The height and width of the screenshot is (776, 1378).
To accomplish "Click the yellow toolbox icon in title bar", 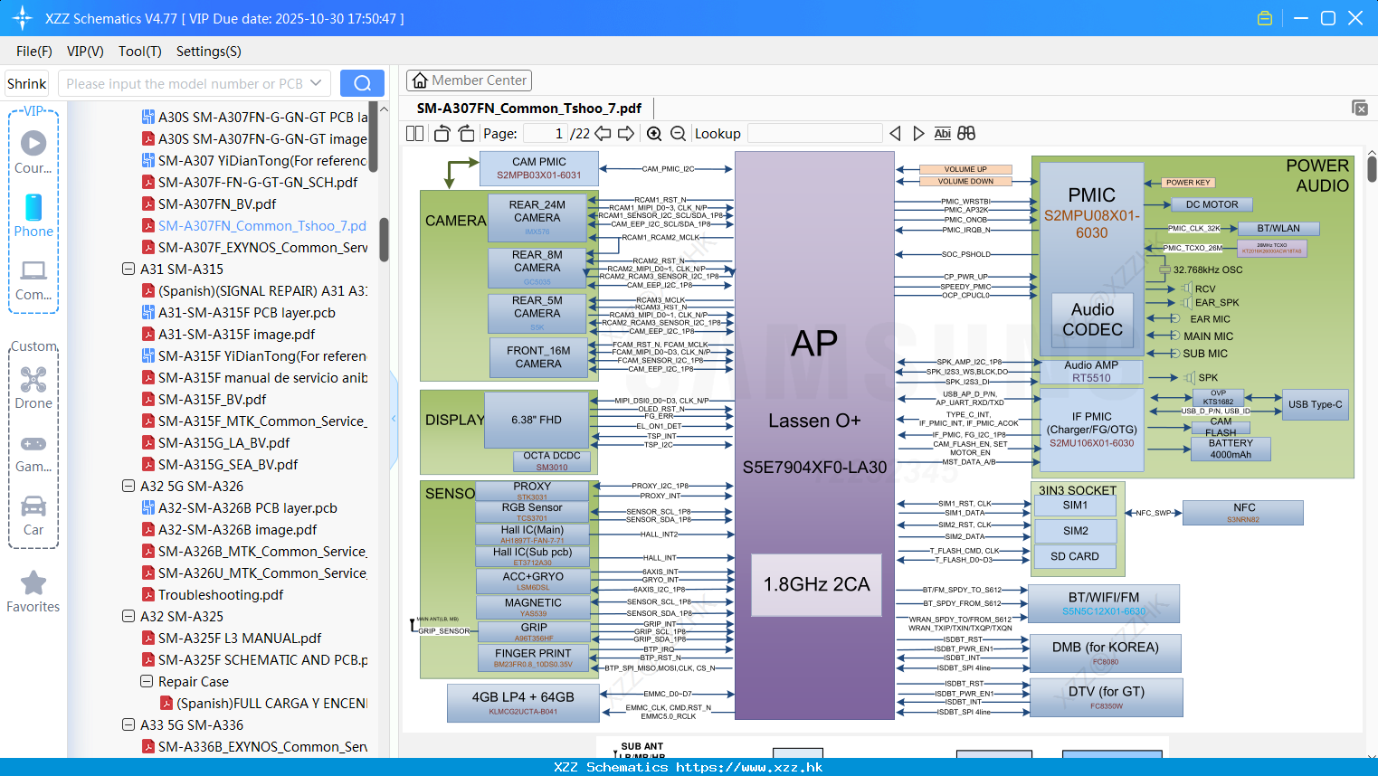I will [1265, 18].
